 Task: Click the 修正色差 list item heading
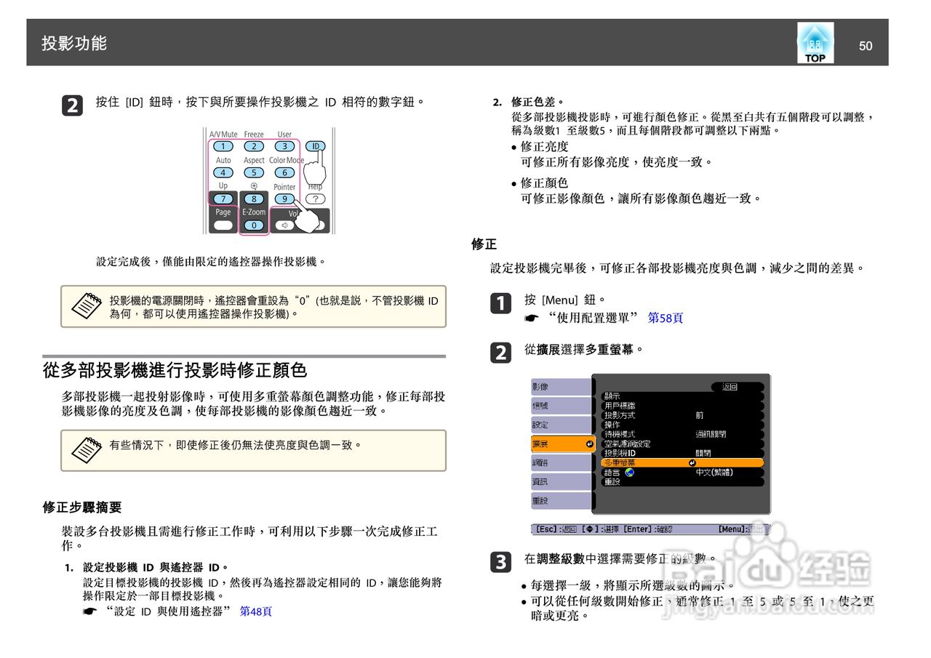(538, 101)
